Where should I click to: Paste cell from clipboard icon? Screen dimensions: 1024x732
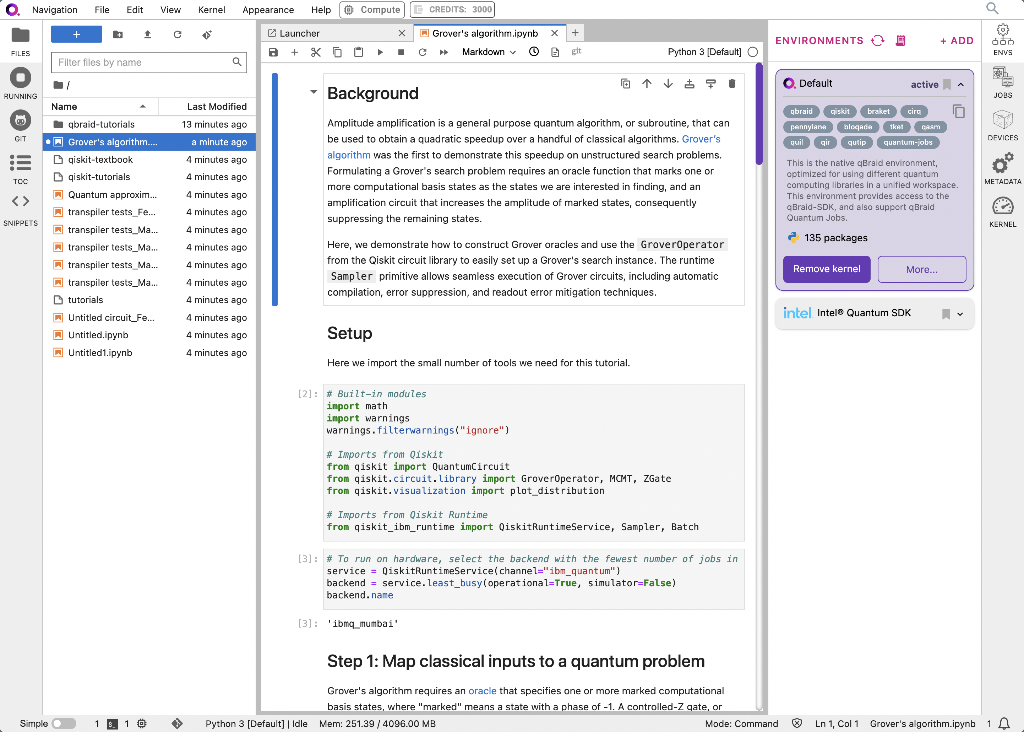click(x=359, y=52)
